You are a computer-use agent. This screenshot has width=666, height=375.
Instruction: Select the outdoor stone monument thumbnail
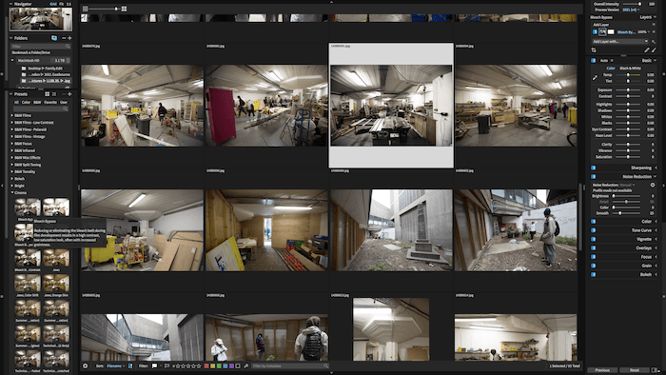point(391,229)
